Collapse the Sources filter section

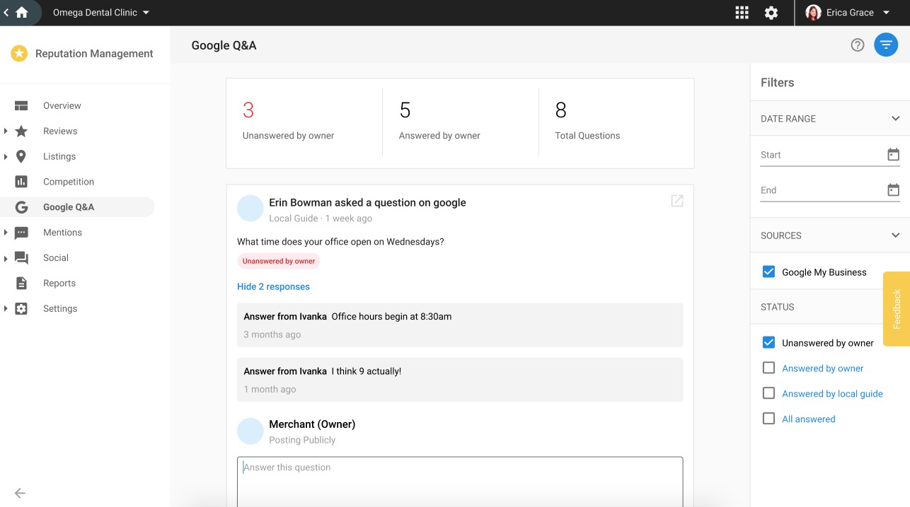tap(895, 235)
